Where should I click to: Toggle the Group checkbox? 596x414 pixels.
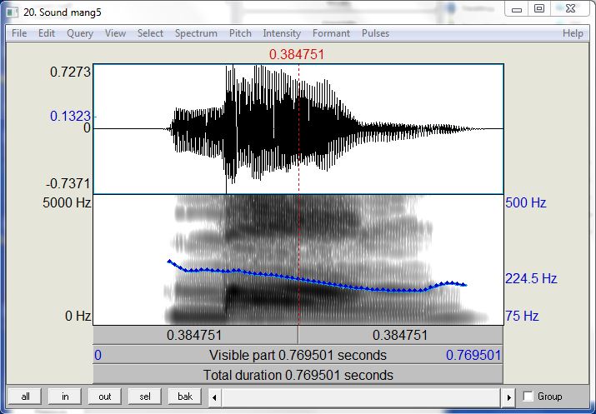pyautogui.click(x=528, y=397)
